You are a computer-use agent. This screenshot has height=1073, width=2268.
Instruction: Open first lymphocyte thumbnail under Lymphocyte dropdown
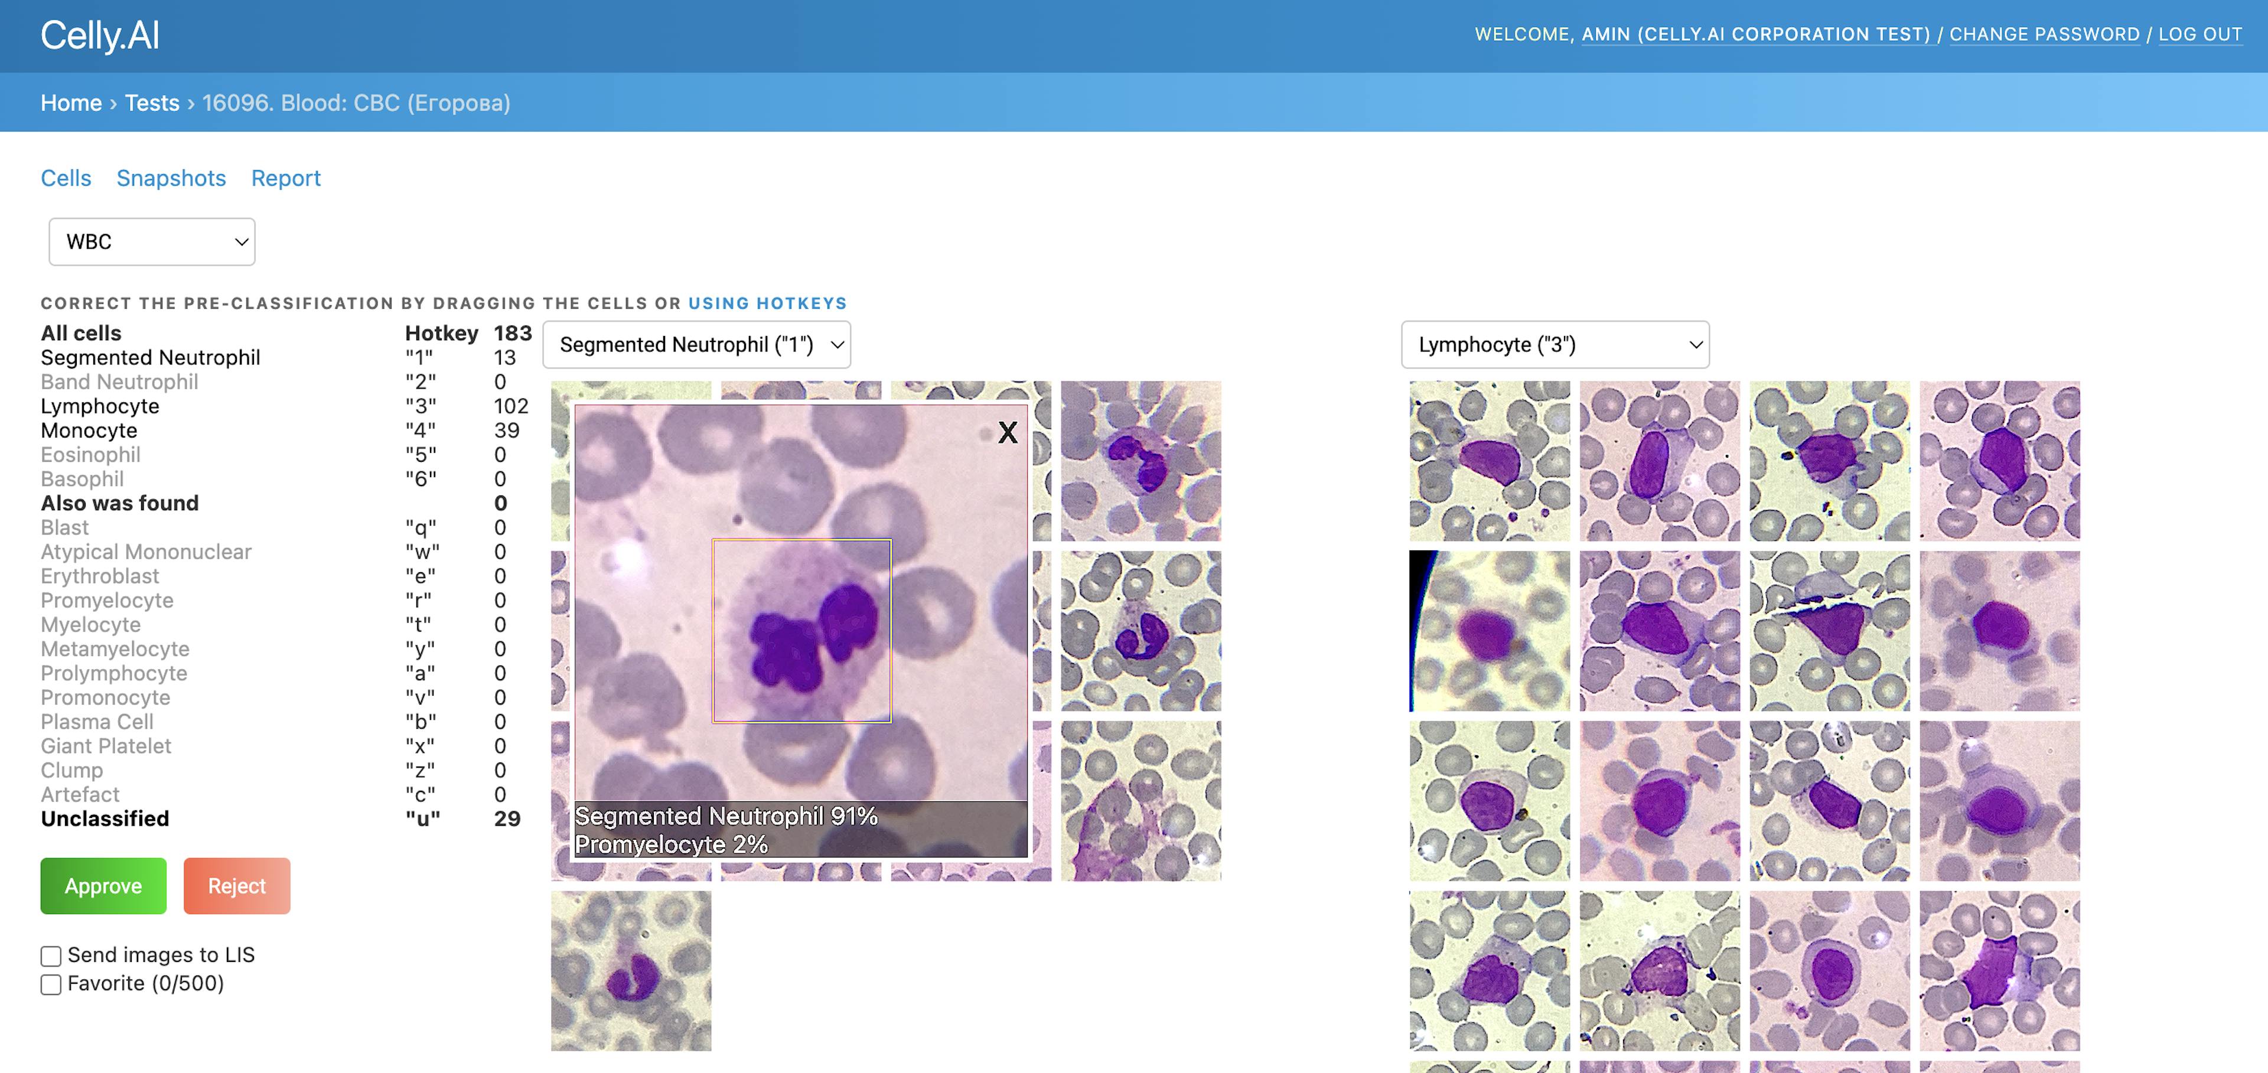(1490, 461)
